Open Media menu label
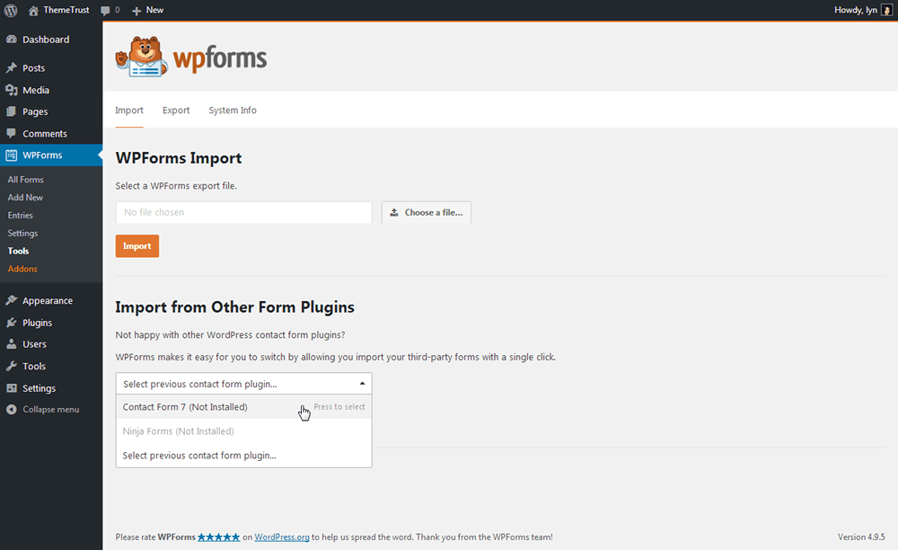The height and width of the screenshot is (550, 898). pos(36,90)
